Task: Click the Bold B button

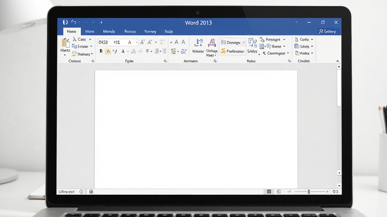Action: [101, 51]
